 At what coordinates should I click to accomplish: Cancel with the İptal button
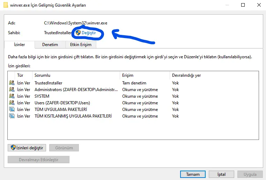click(x=221, y=174)
